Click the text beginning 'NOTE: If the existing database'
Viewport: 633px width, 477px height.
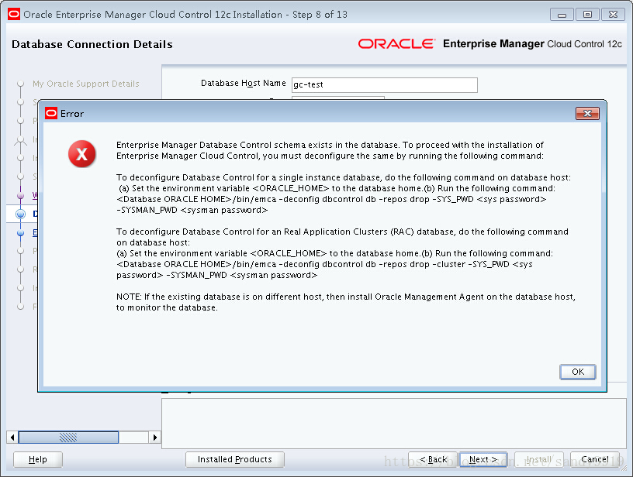345,302
